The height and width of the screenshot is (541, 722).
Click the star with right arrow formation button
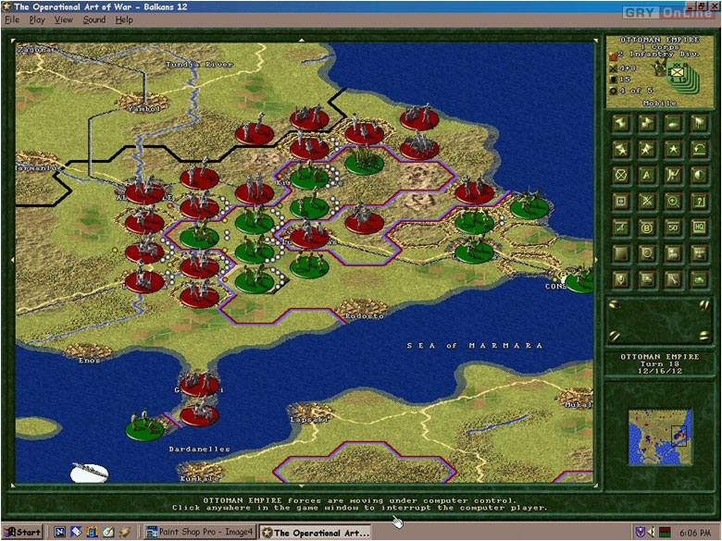point(647,150)
